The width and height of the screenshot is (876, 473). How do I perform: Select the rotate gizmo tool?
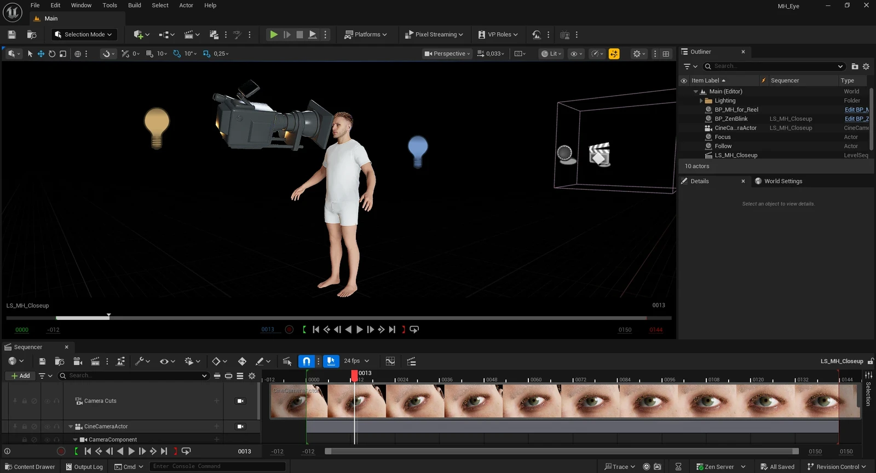(52, 54)
